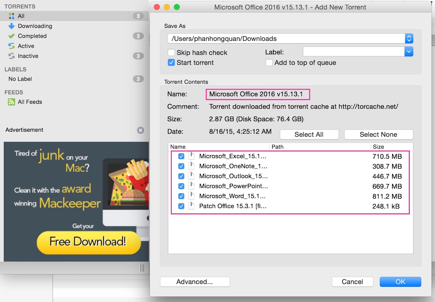Image resolution: width=435 pixels, height=302 pixels.
Task: Click the file icon beside Microsoft_OneNote_1...
Action: click(191, 166)
